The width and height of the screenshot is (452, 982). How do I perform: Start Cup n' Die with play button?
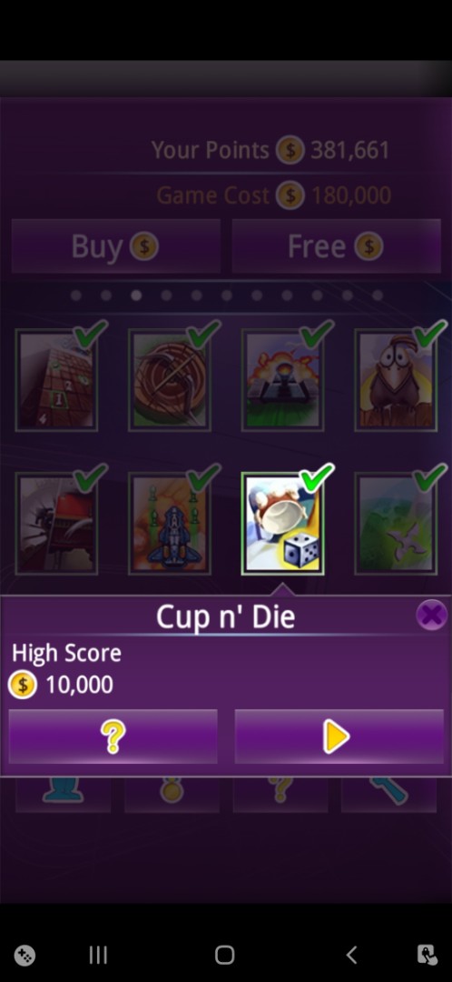pyautogui.click(x=339, y=736)
